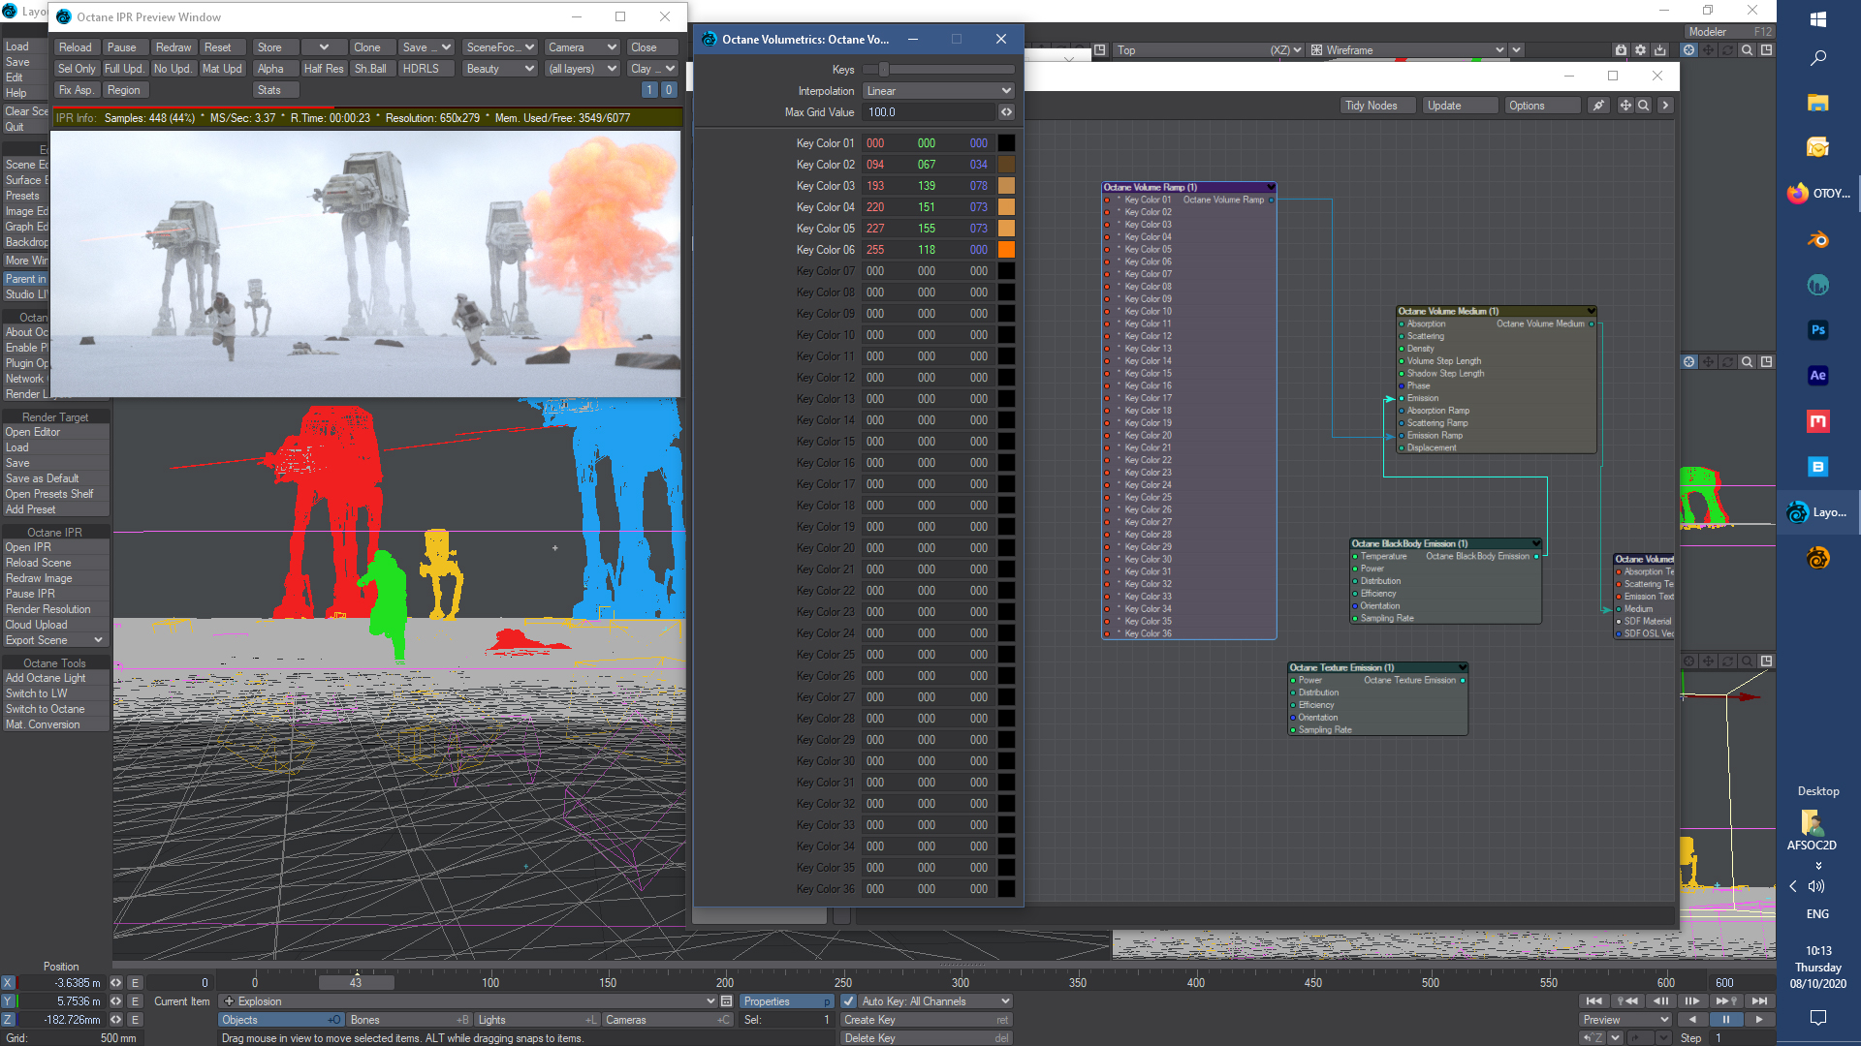This screenshot has width=1861, height=1046.
Task: Open the Interpolation Linear dropdown
Action: click(x=937, y=91)
